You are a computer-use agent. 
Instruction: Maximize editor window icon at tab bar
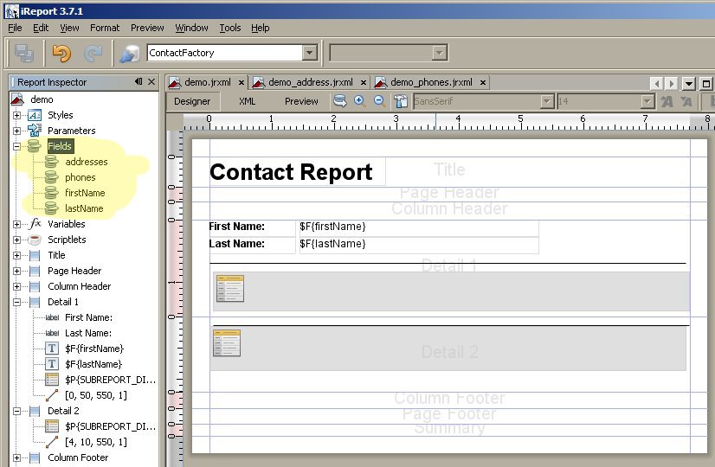pyautogui.click(x=705, y=83)
